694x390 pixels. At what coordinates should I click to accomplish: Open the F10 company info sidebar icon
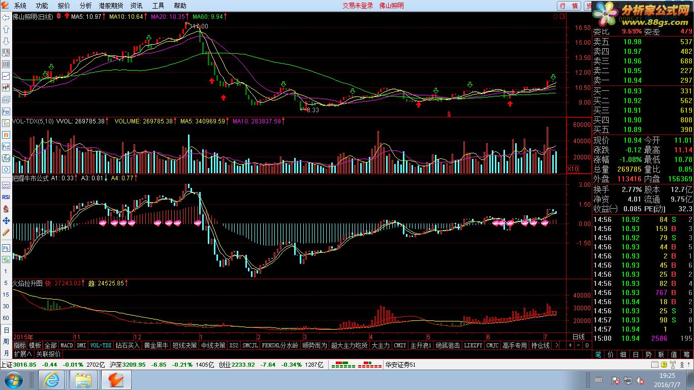click(x=6, y=111)
